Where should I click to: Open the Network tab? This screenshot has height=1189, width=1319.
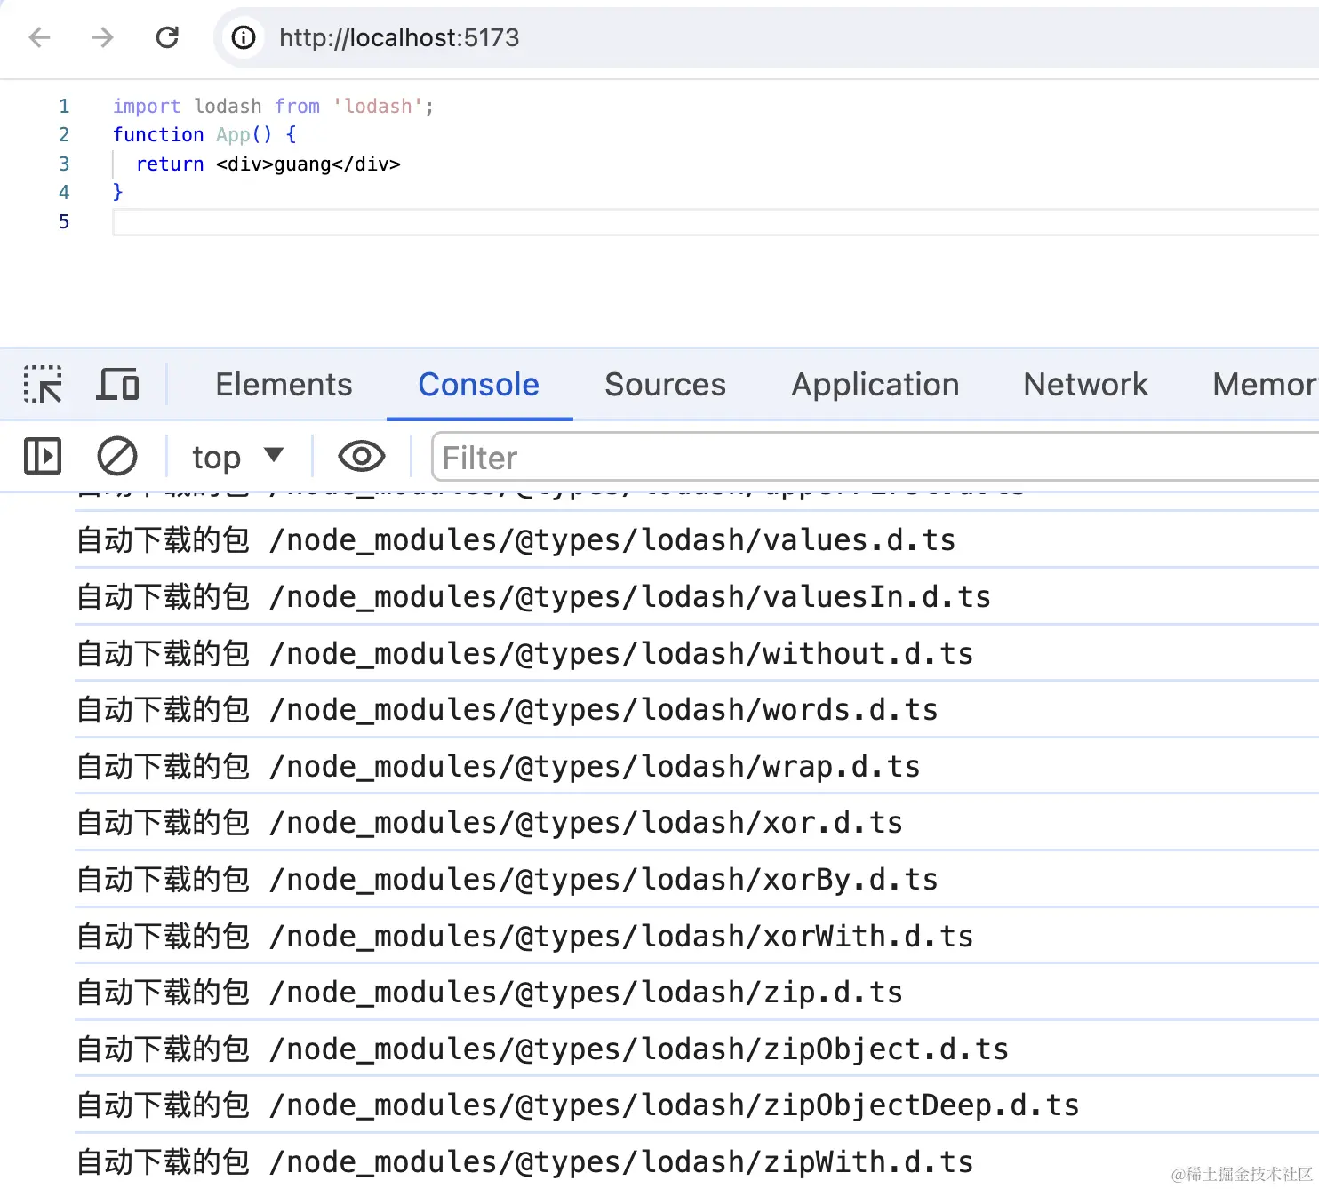1085,384
